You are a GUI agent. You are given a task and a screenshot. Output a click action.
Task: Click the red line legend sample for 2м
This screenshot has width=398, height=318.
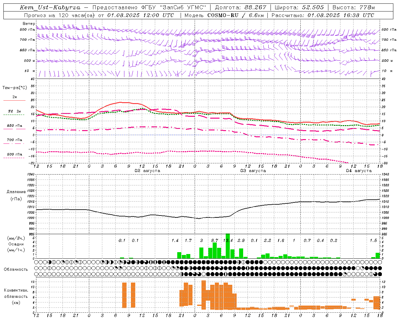[14, 100]
